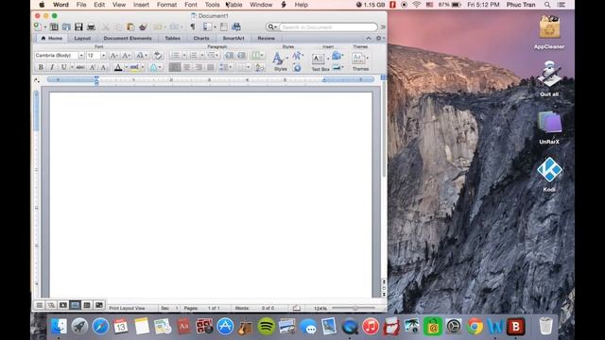Viewport: 605px width, 340px height.
Task: Click the Decrease Indent icon
Action: tap(229, 56)
